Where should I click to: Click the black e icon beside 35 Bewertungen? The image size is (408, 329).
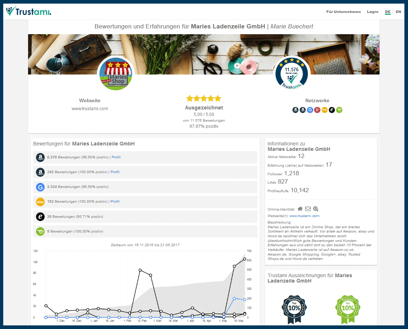point(40,217)
